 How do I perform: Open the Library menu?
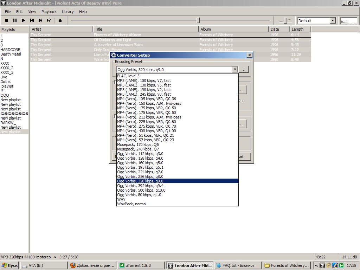[x=68, y=12]
